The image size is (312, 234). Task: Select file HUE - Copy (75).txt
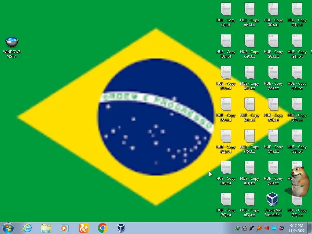[x=250, y=141]
